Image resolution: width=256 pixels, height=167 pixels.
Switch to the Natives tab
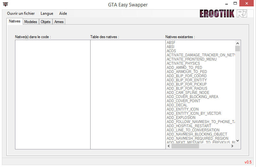[x=15, y=21]
